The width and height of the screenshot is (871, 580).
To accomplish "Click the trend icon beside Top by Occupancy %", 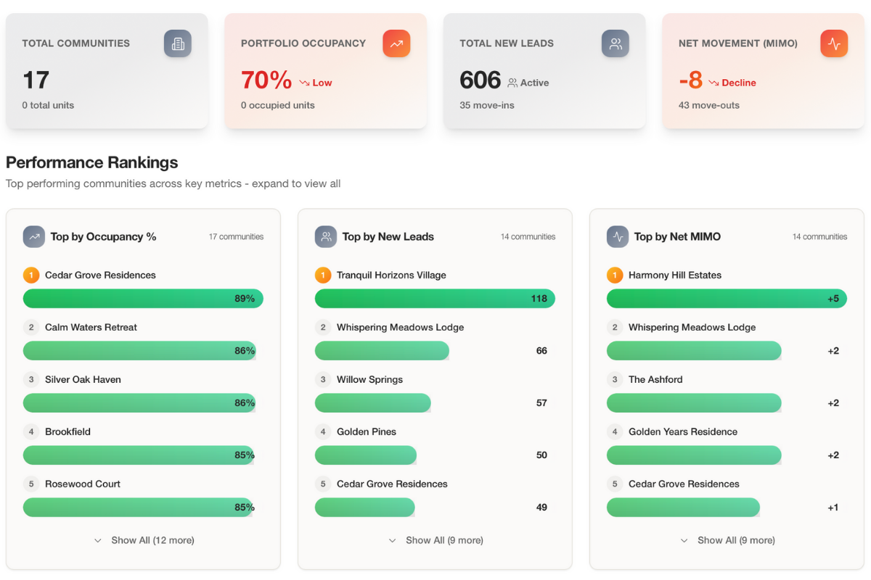I will click(x=34, y=236).
